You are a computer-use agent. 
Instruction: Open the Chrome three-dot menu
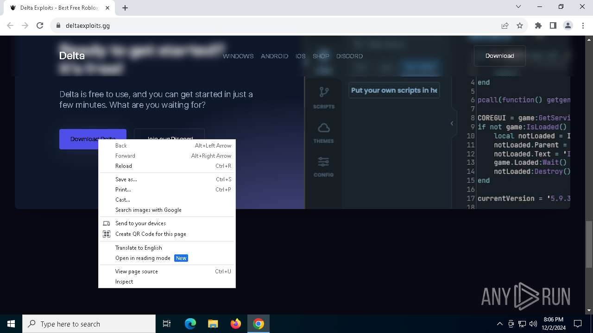point(583,26)
